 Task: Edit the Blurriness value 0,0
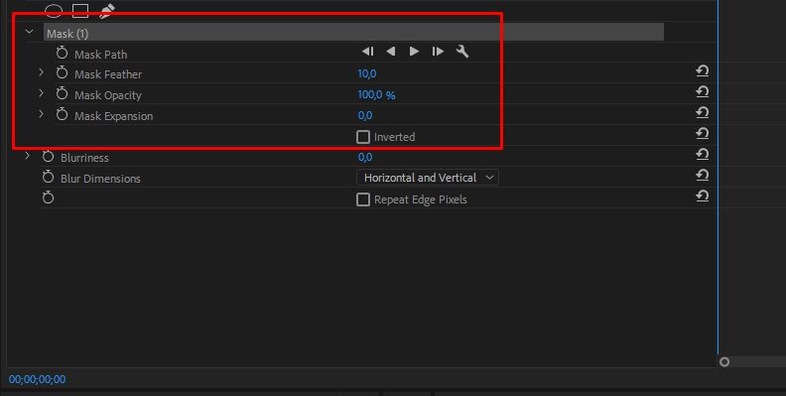tap(365, 157)
